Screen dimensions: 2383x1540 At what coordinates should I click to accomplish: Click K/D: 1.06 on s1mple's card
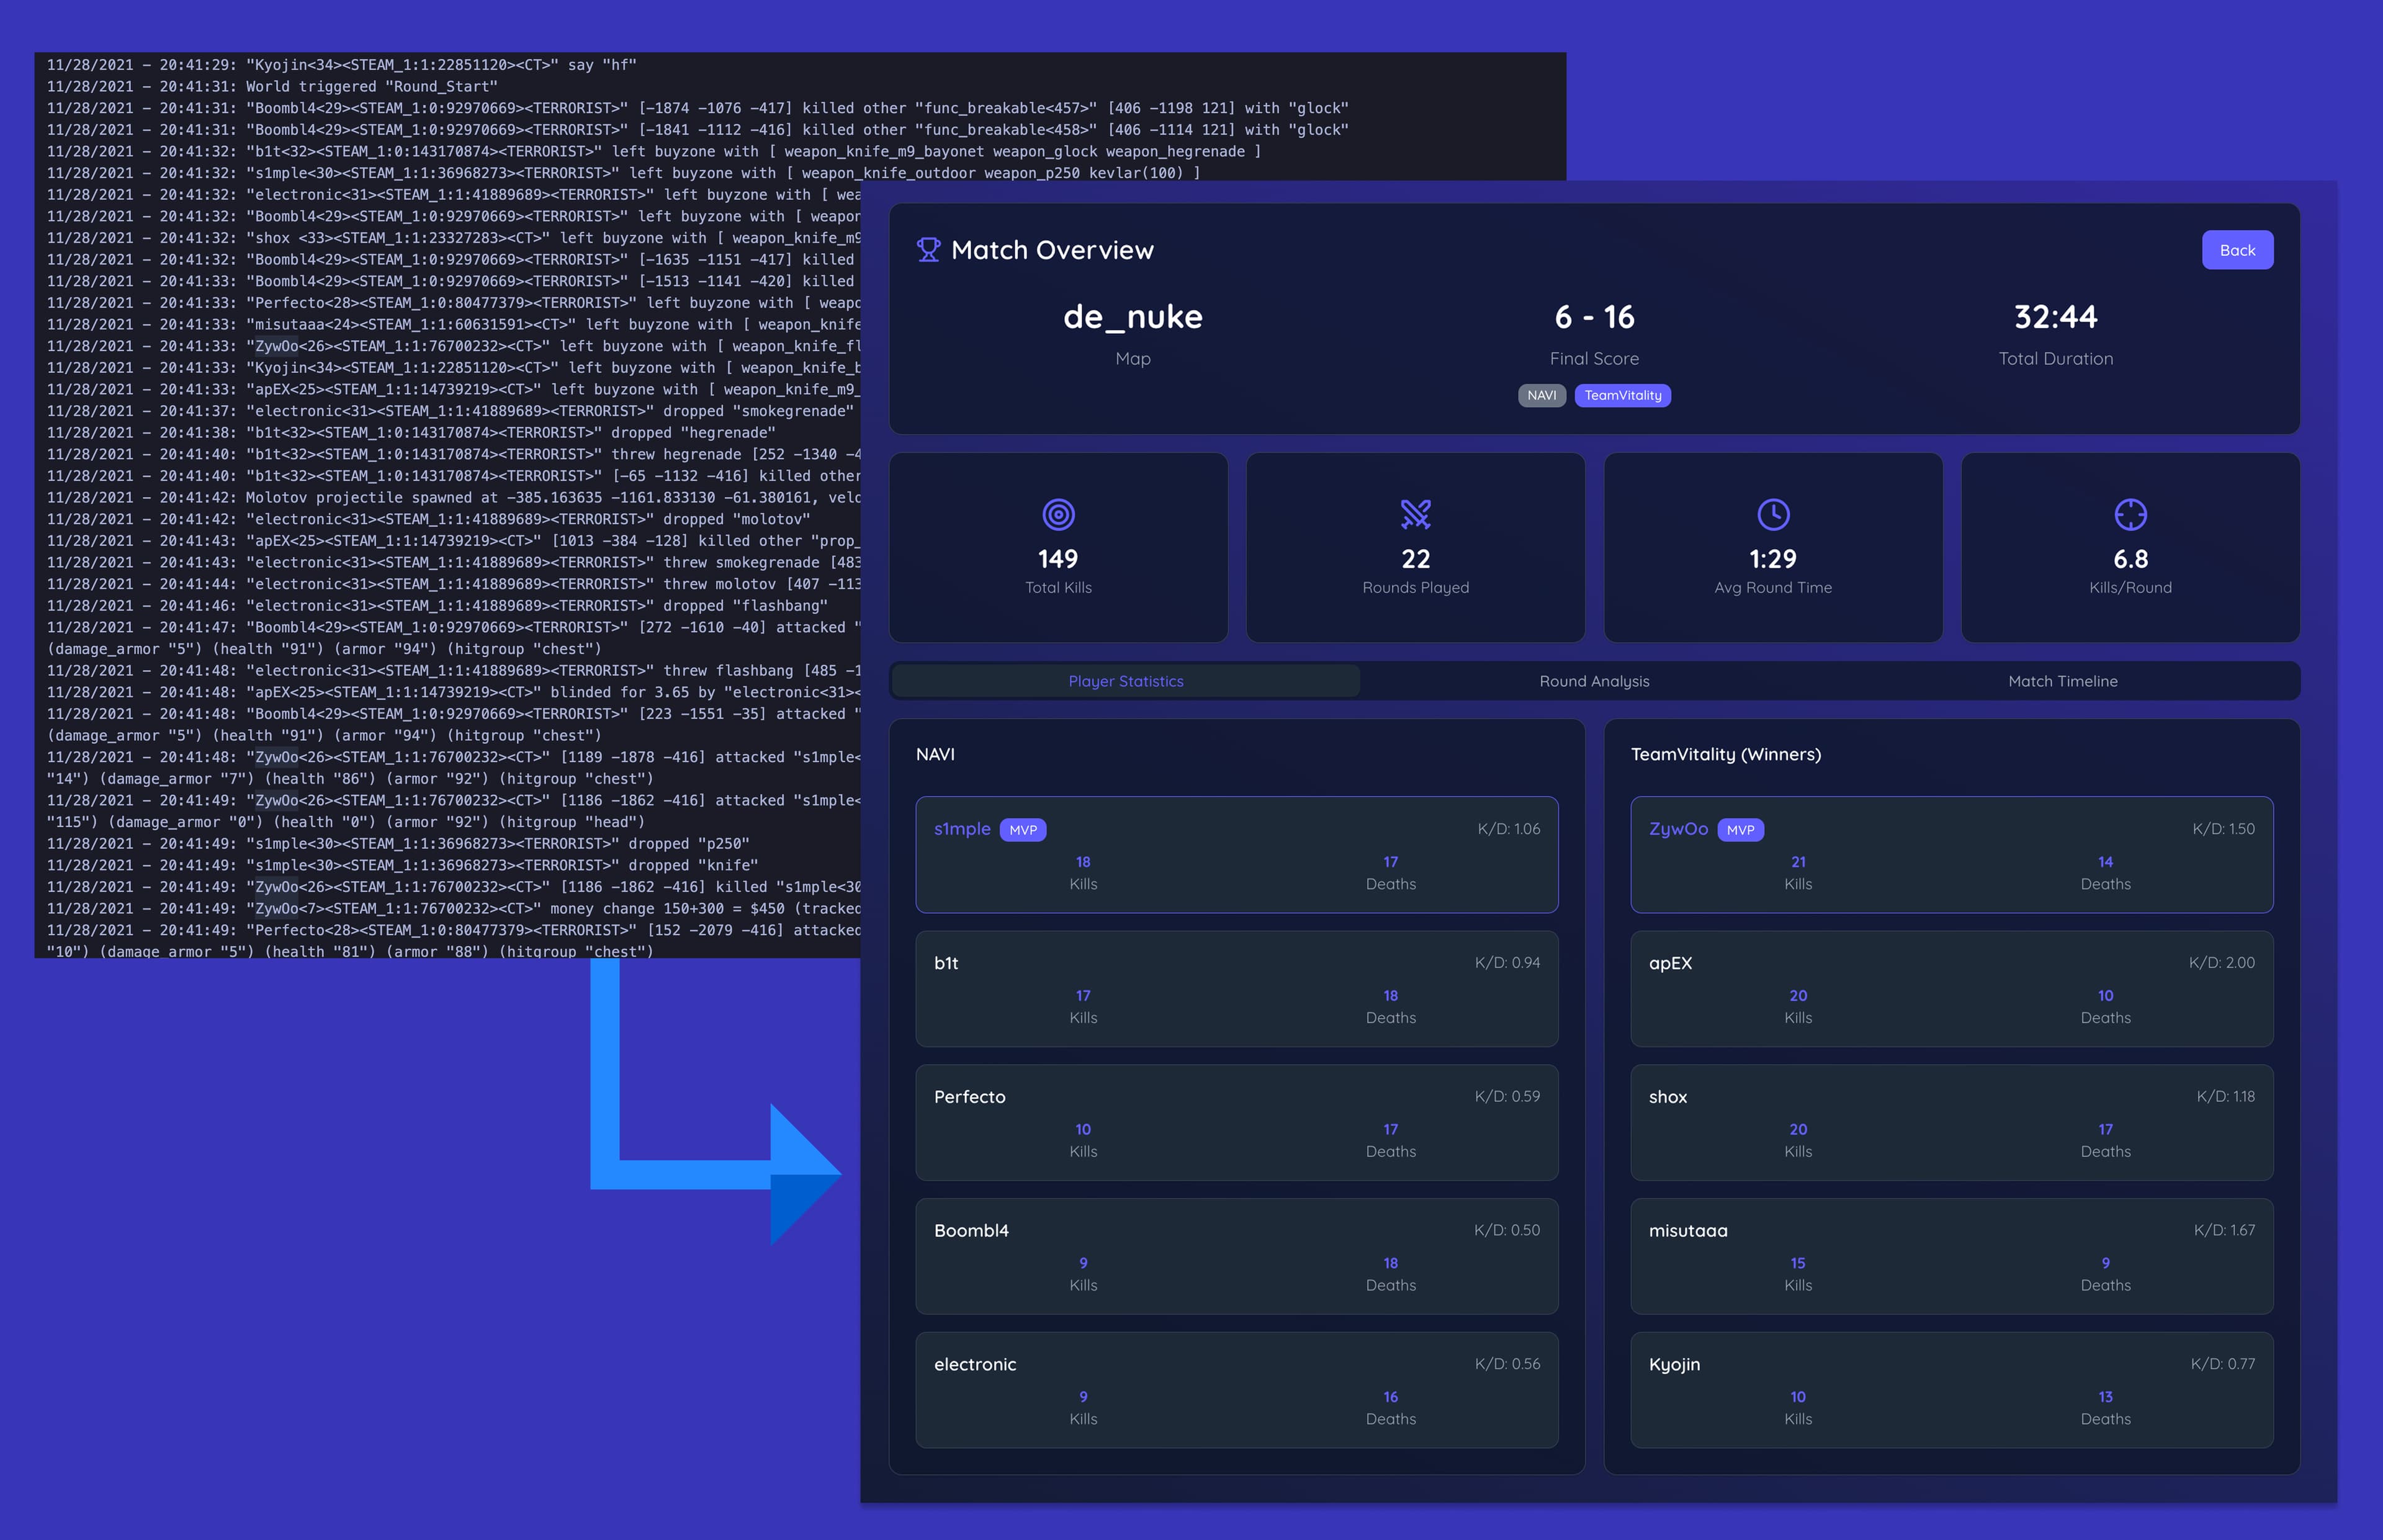click(1508, 829)
